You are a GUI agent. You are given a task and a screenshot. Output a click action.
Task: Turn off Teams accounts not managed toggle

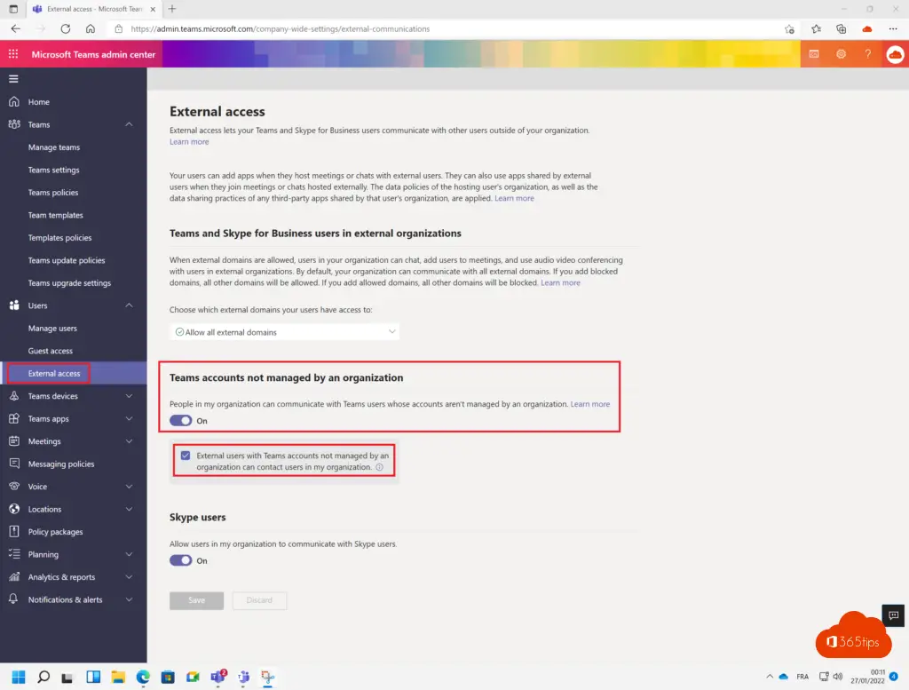point(181,421)
